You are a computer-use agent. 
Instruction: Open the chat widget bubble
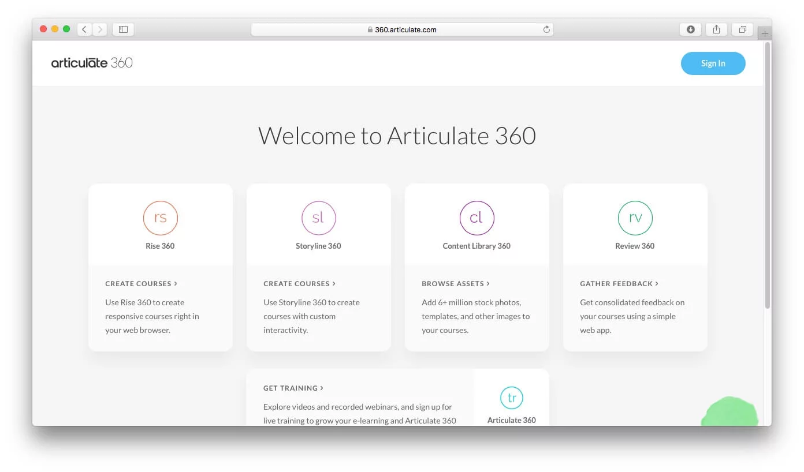point(731,413)
